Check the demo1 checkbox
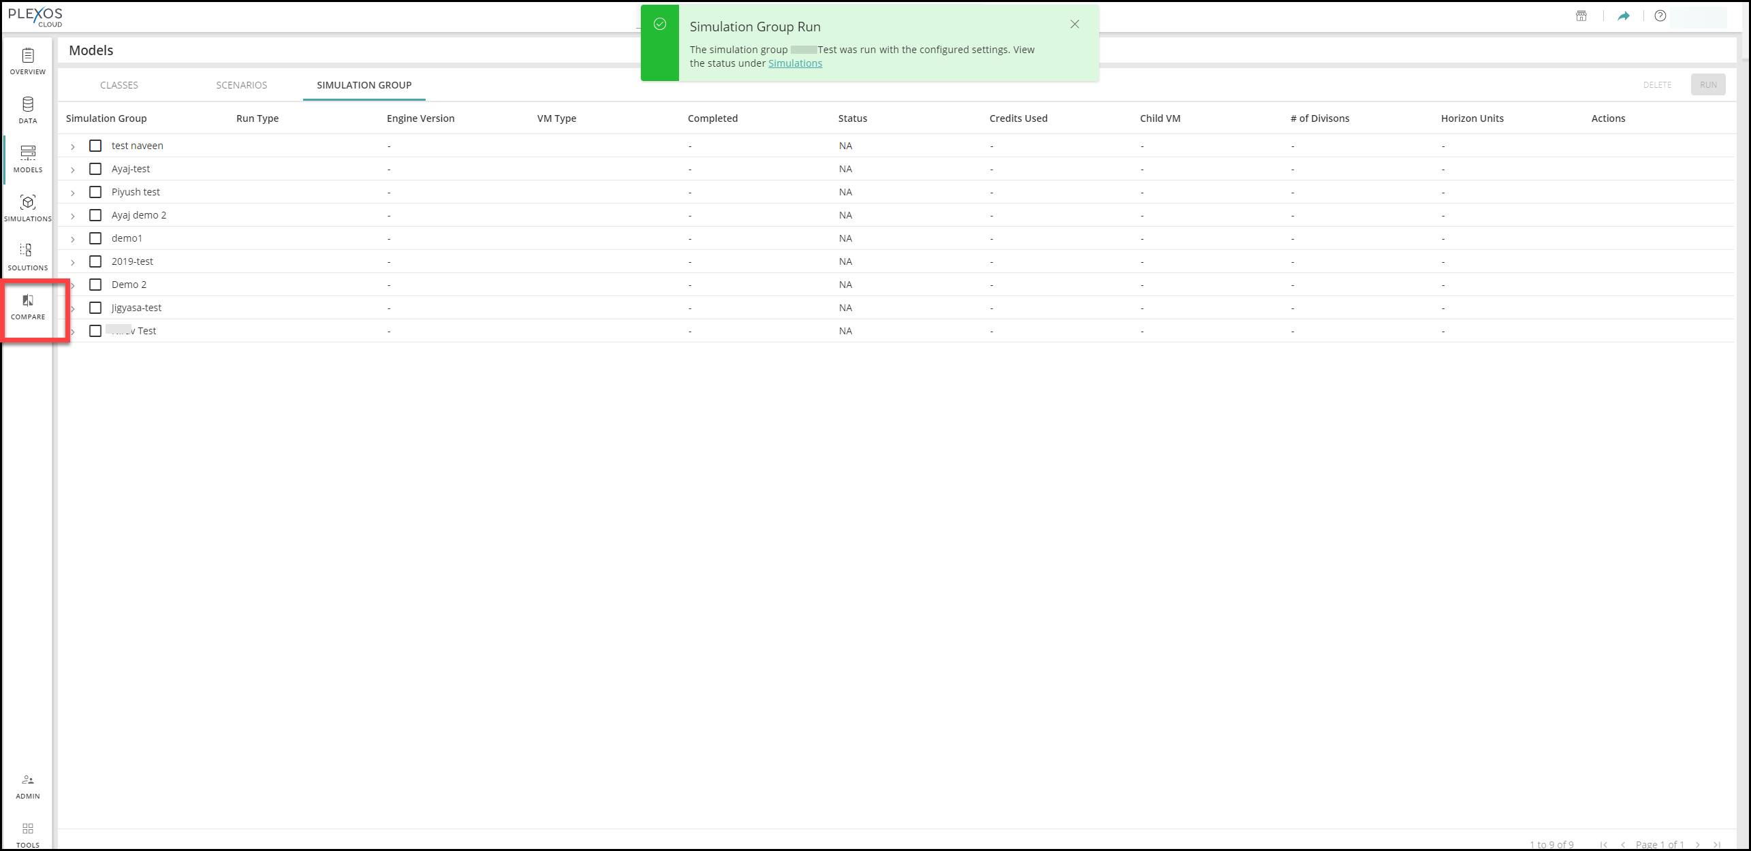Image resolution: width=1751 pixels, height=851 pixels. [95, 238]
